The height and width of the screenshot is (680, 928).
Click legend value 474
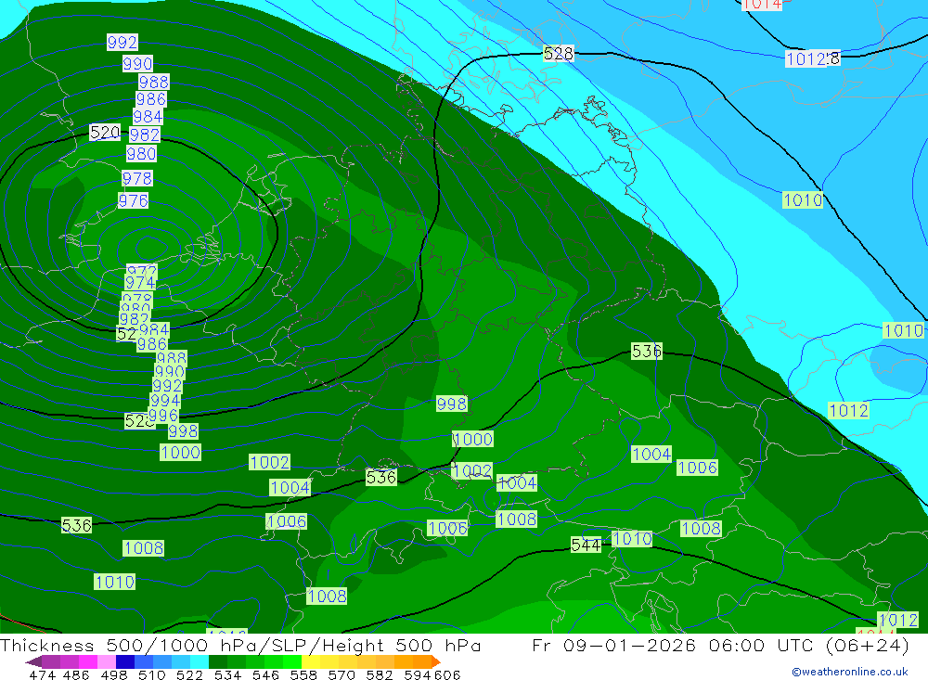(42, 674)
